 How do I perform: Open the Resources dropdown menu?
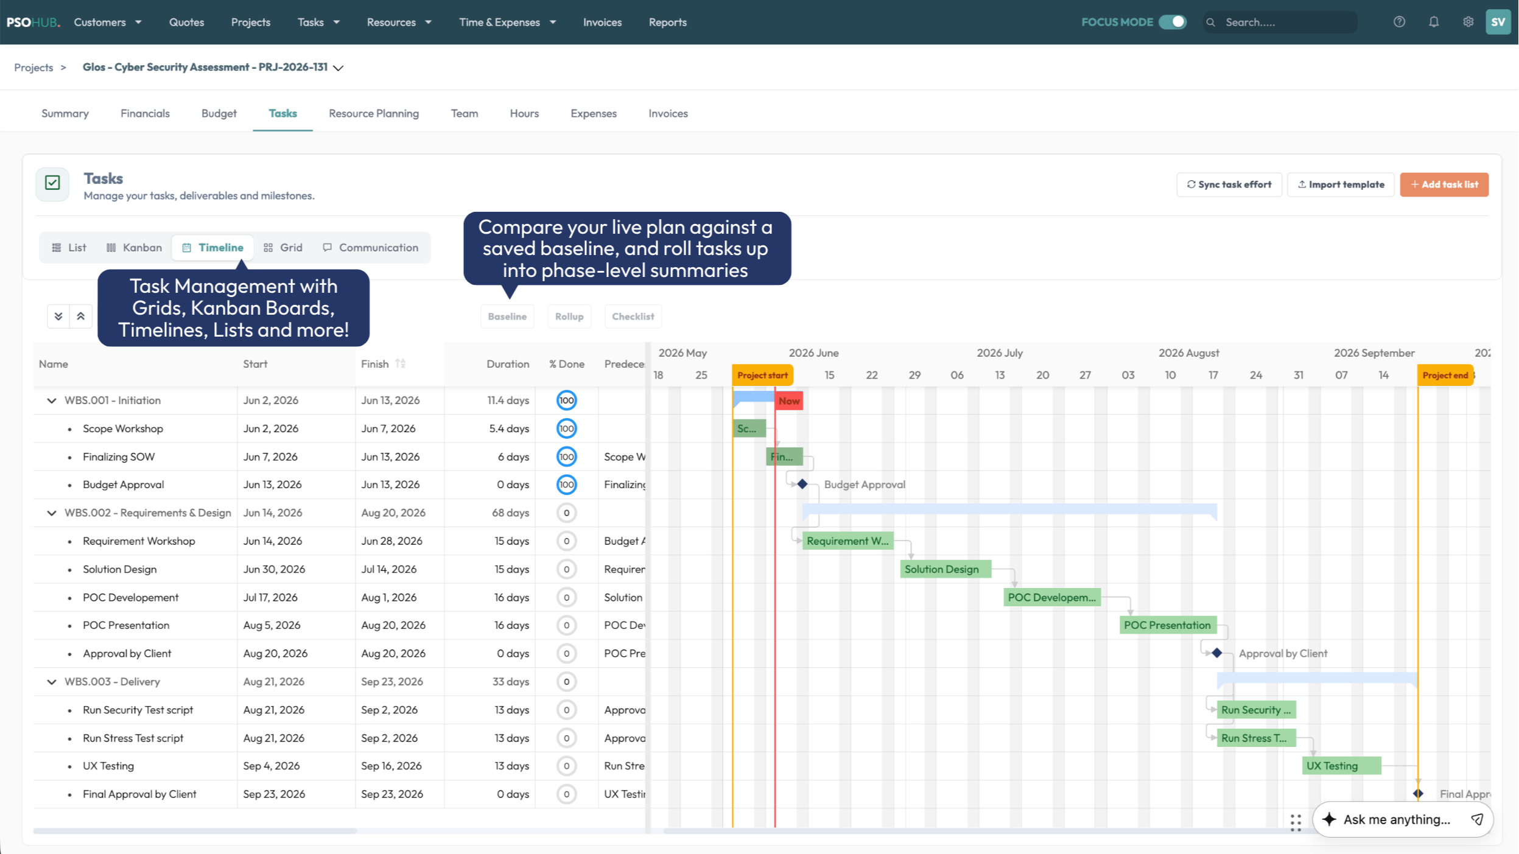click(399, 22)
